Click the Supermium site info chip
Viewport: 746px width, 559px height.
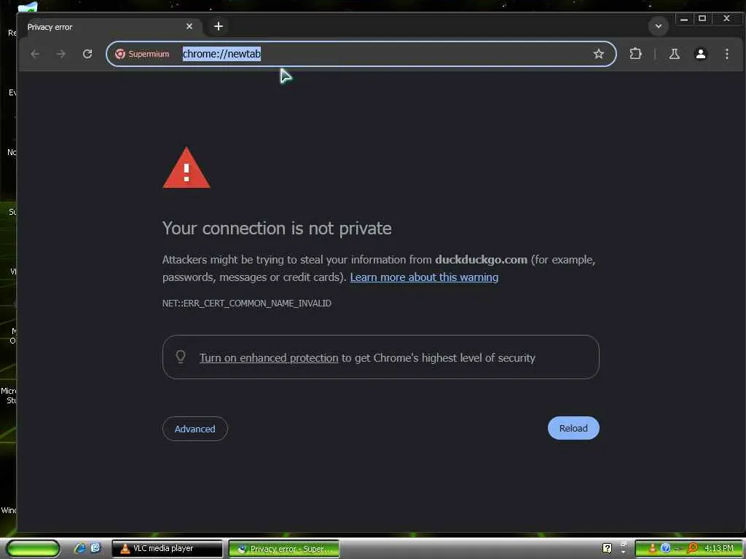142,54
